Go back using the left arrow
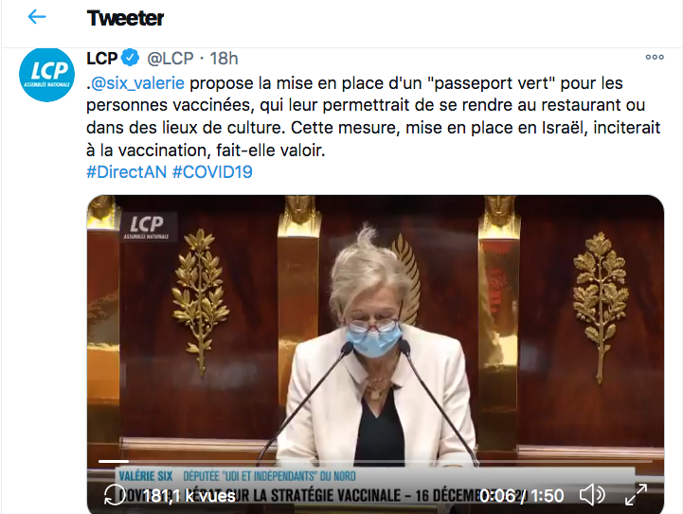Image resolution: width=683 pixels, height=514 pixels. [37, 17]
